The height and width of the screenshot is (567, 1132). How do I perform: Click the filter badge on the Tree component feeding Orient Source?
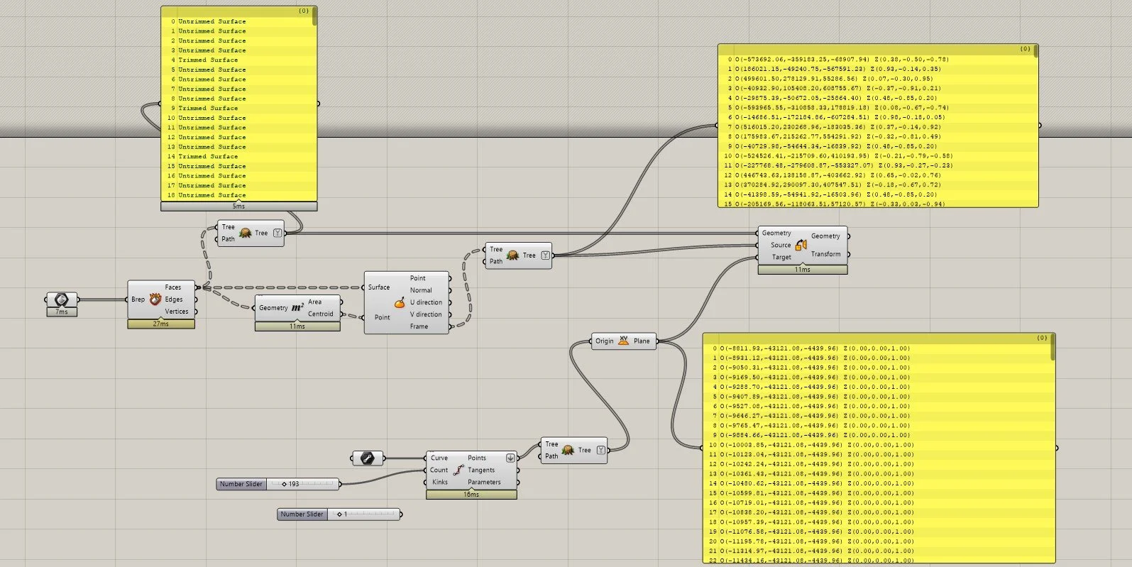[x=546, y=255]
